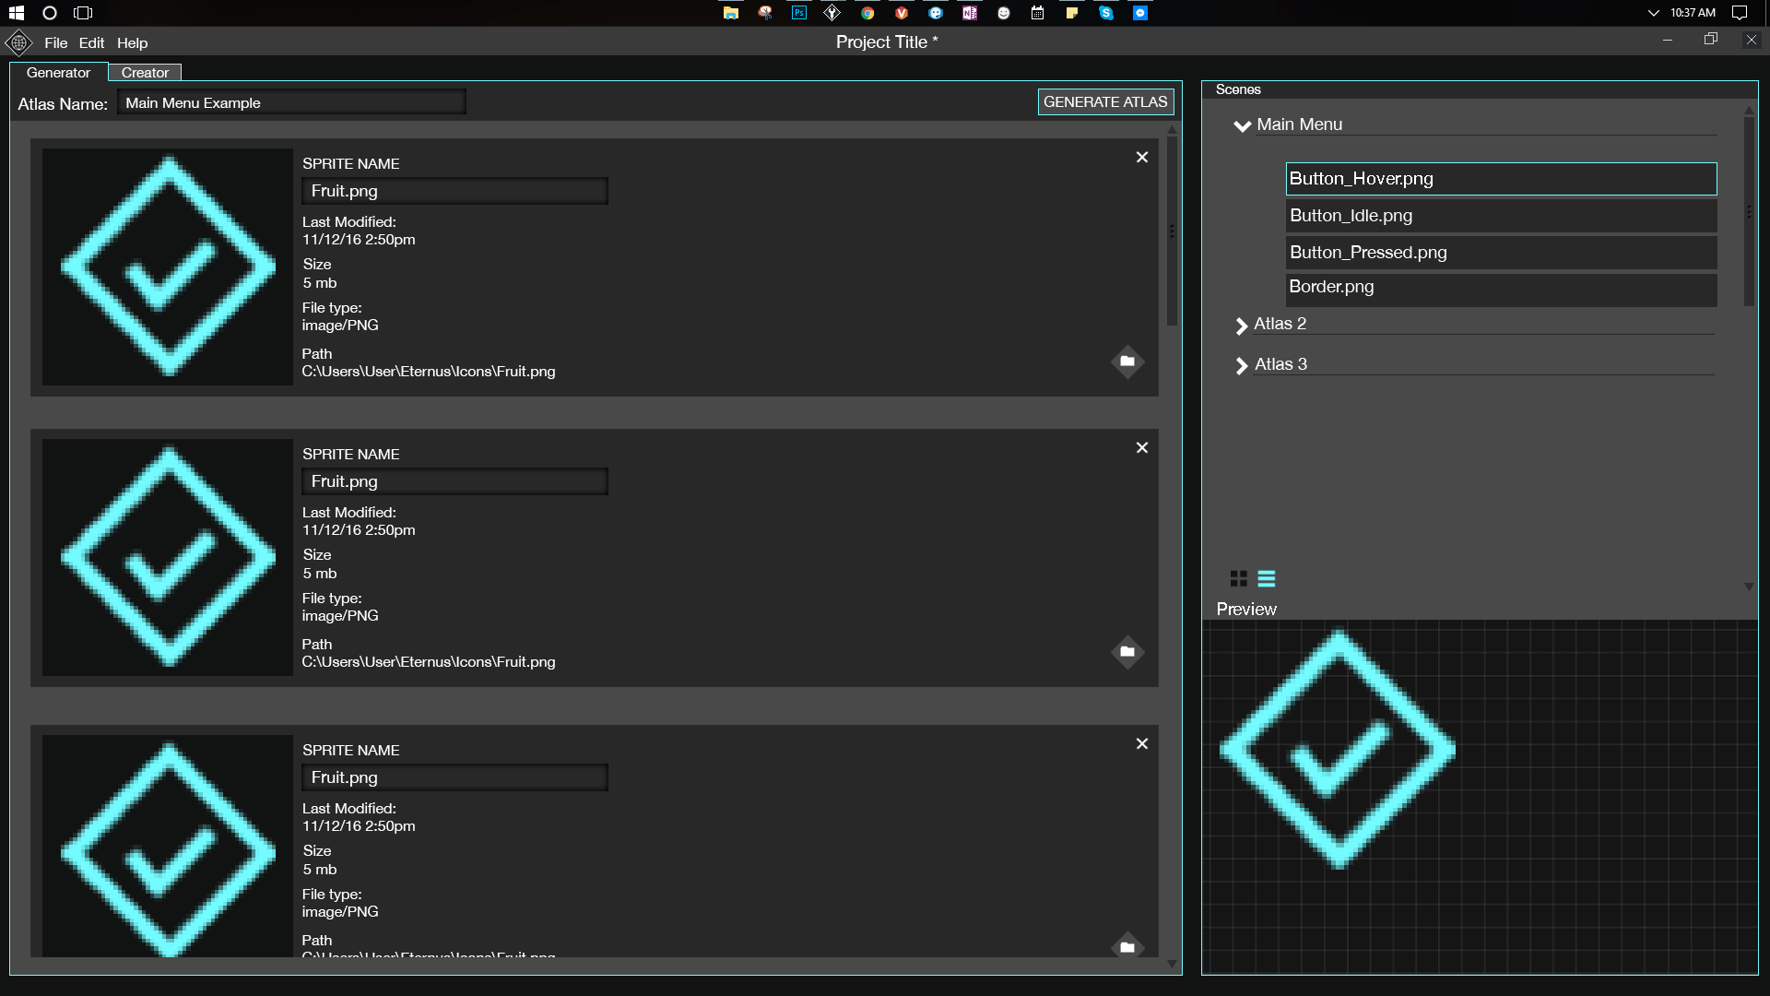1770x996 pixels.
Task: Open Chrome from the taskbar
Action: (867, 13)
